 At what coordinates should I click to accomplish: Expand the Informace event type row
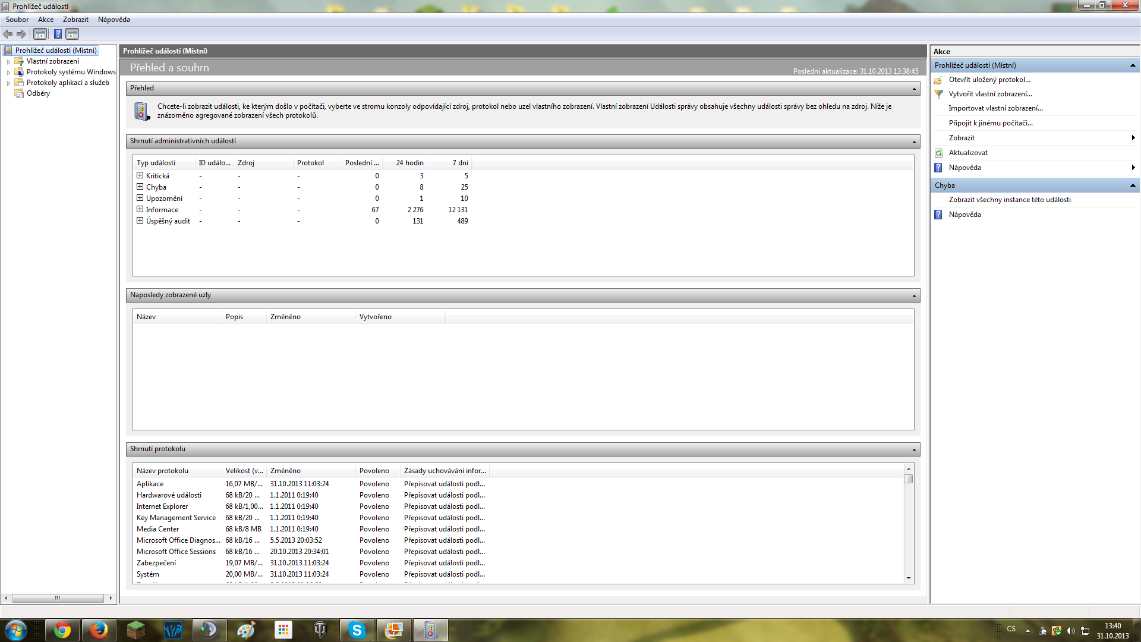[140, 209]
